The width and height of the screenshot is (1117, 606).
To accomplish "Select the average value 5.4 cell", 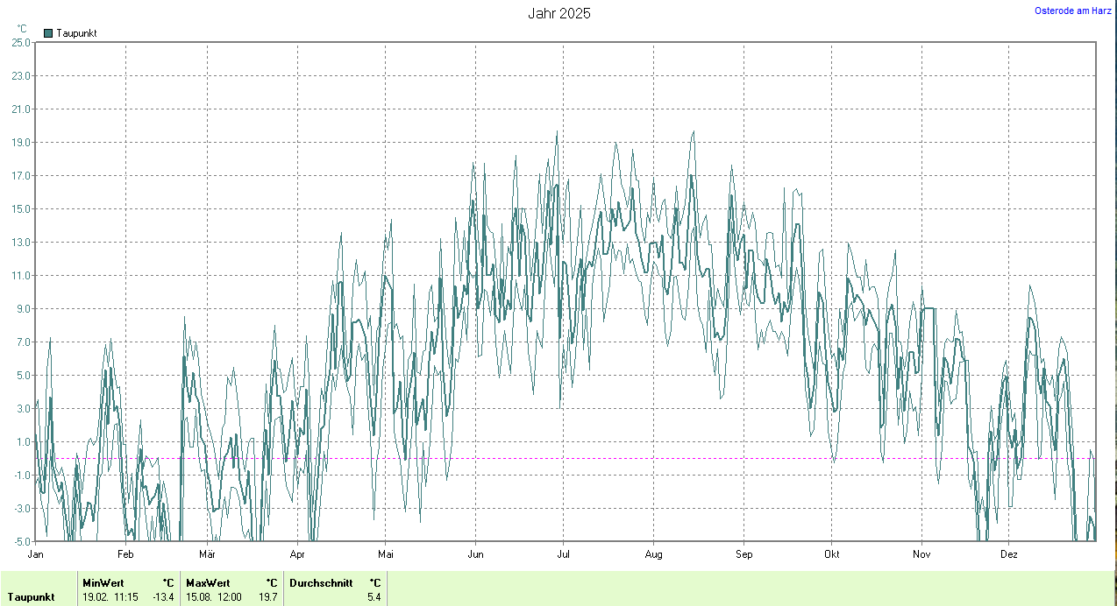I will 374,597.
